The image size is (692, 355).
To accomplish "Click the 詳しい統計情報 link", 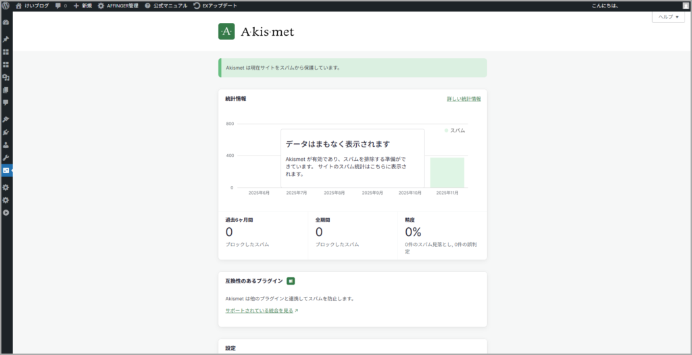I will [x=464, y=99].
